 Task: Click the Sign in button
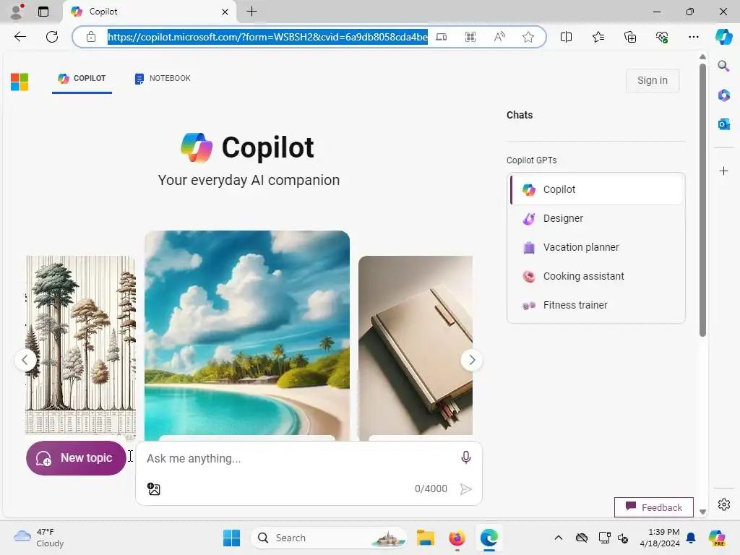coord(653,81)
